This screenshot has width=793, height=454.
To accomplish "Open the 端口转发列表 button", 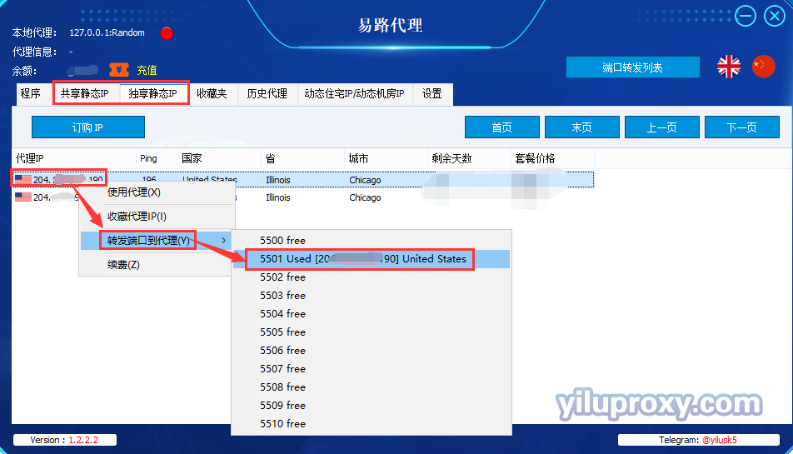I will [x=633, y=67].
